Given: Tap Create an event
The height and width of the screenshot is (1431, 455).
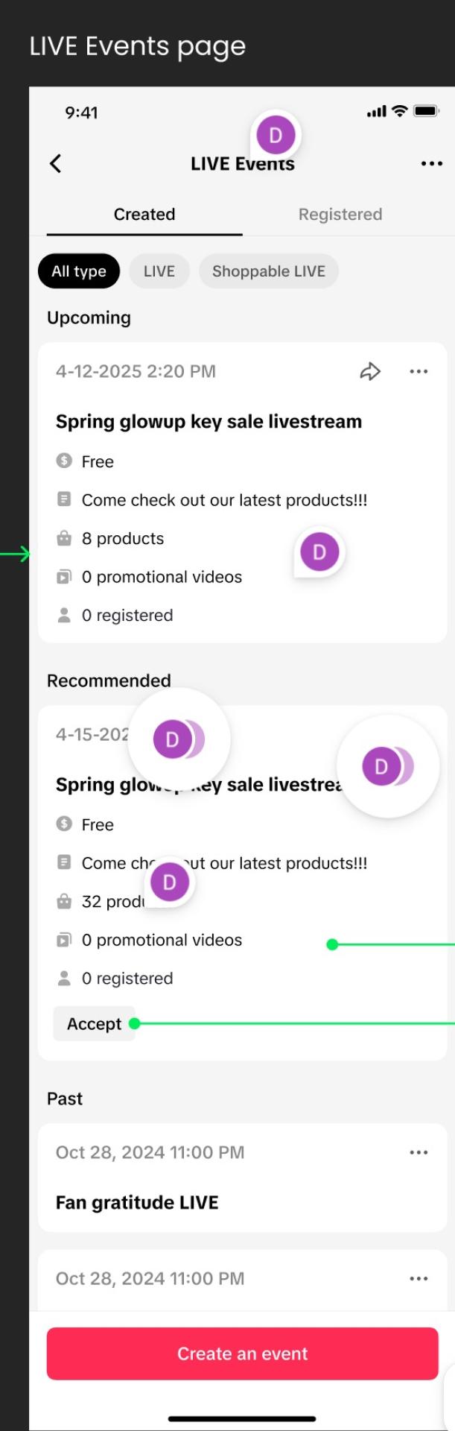Looking at the screenshot, I should [x=241, y=1353].
